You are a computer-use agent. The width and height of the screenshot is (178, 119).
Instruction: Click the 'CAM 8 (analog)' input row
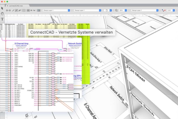[x=18, y=67]
